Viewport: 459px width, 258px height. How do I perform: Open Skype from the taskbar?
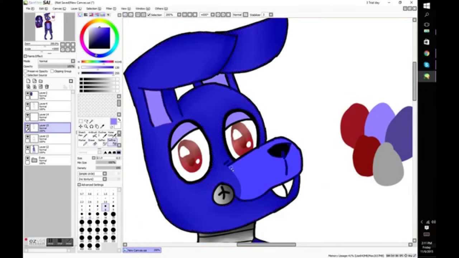tap(427, 65)
